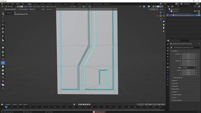This screenshot has width=201, height=113.
Task: Open the File menu
Action: tap(5, 4)
